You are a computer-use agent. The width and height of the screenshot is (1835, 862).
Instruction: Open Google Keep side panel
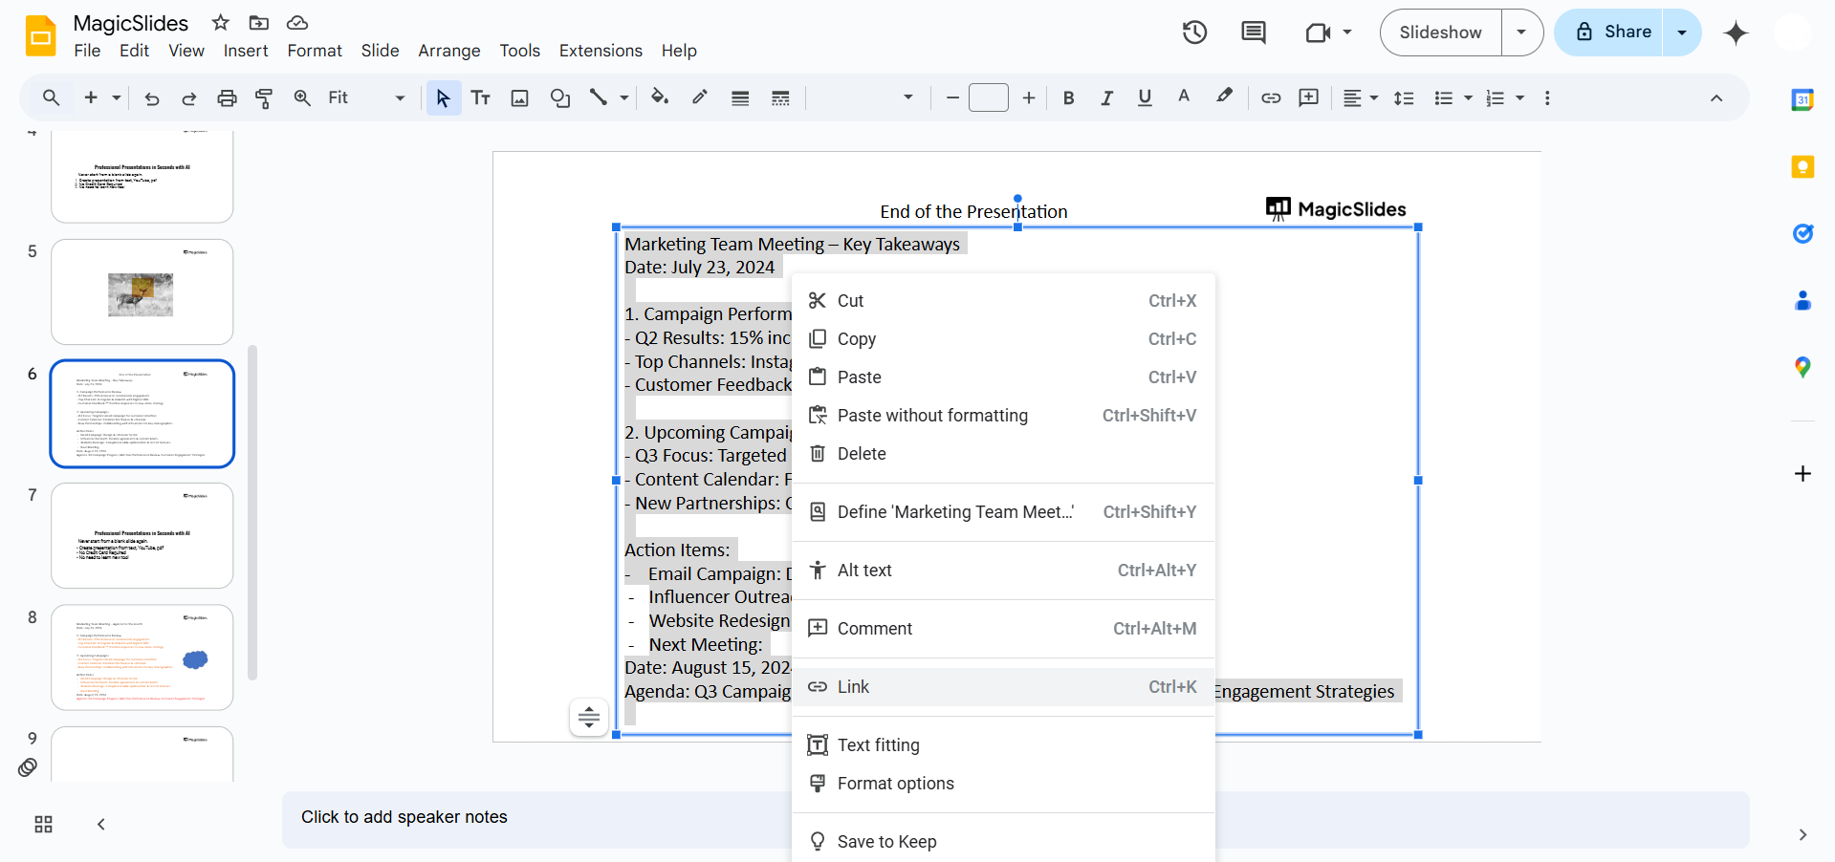coord(1802,167)
